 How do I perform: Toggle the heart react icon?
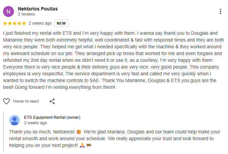[6, 101]
